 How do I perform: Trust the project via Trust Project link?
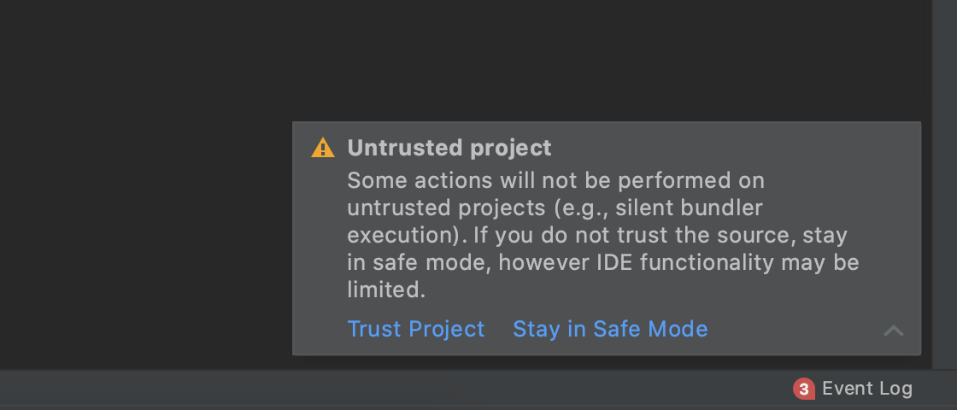(x=415, y=329)
